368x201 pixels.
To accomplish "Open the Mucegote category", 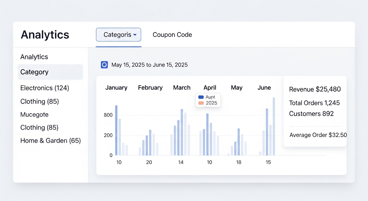I will pos(34,115).
